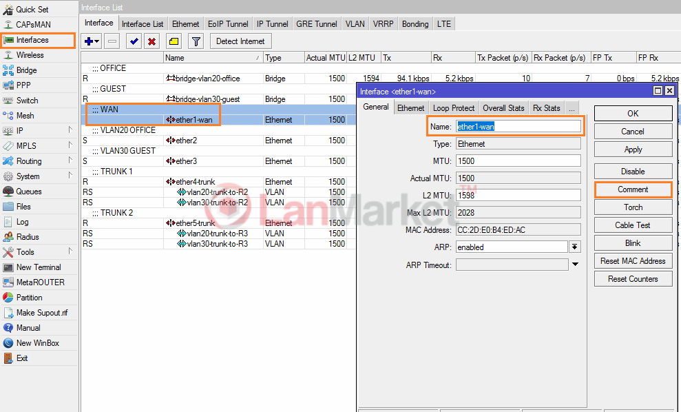Run a Cable Test on ether1-wan
Image resolution: width=681 pixels, height=412 pixels.
[x=632, y=225]
